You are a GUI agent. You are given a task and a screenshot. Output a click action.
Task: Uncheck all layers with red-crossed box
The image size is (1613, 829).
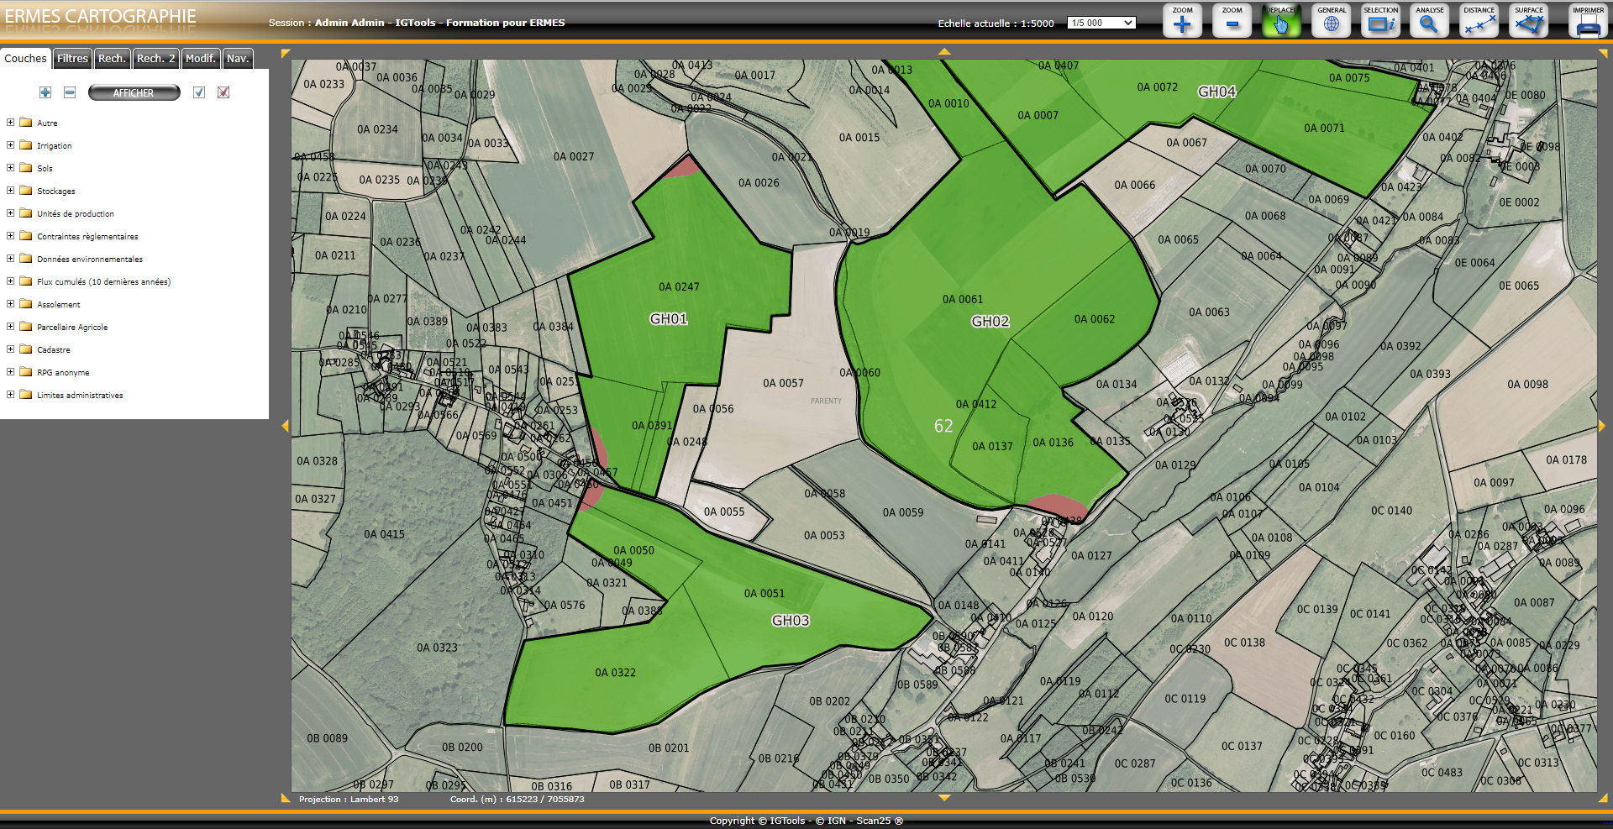(x=223, y=92)
